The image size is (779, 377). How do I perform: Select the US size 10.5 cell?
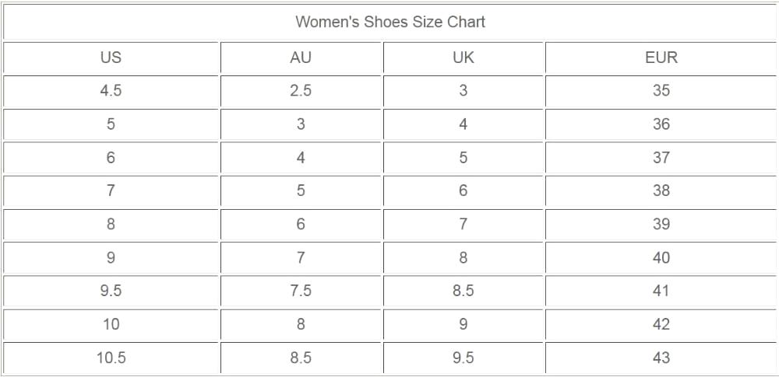[111, 358]
